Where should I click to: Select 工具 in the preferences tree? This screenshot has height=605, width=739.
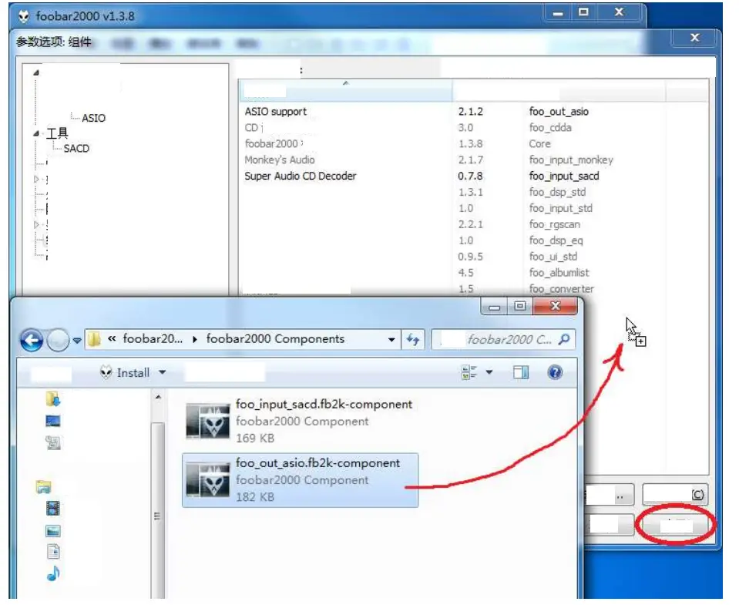click(58, 133)
